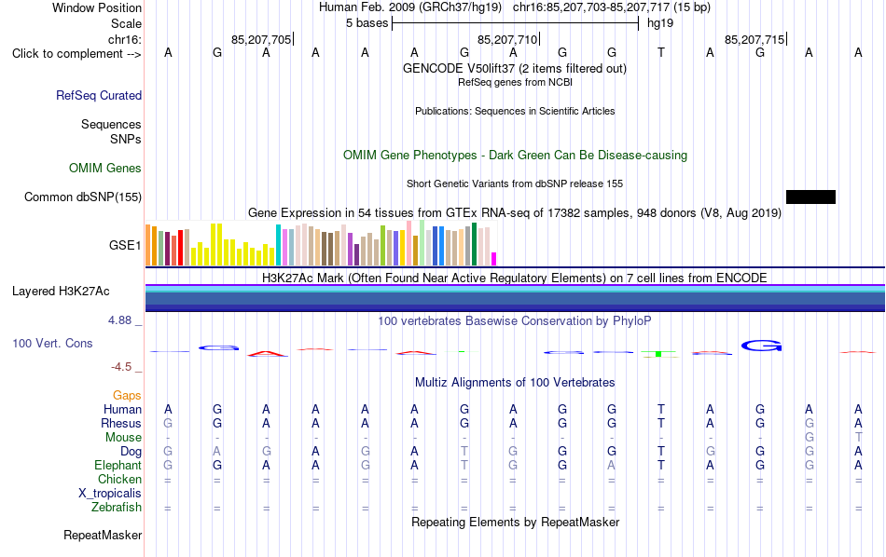The width and height of the screenshot is (886, 557).
Task: Click the G base in the Mouse row
Action: (810, 438)
